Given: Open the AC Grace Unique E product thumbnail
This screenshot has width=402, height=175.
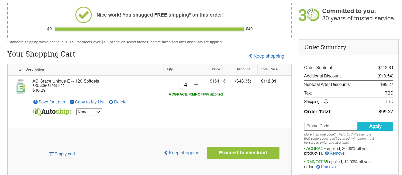Looking at the screenshot, I should 21,86.
